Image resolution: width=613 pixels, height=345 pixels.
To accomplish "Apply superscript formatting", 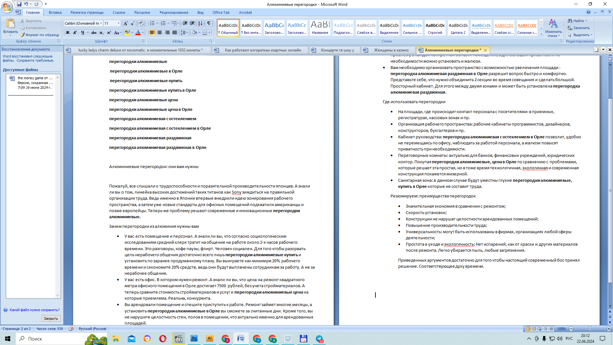I will coord(109,33).
